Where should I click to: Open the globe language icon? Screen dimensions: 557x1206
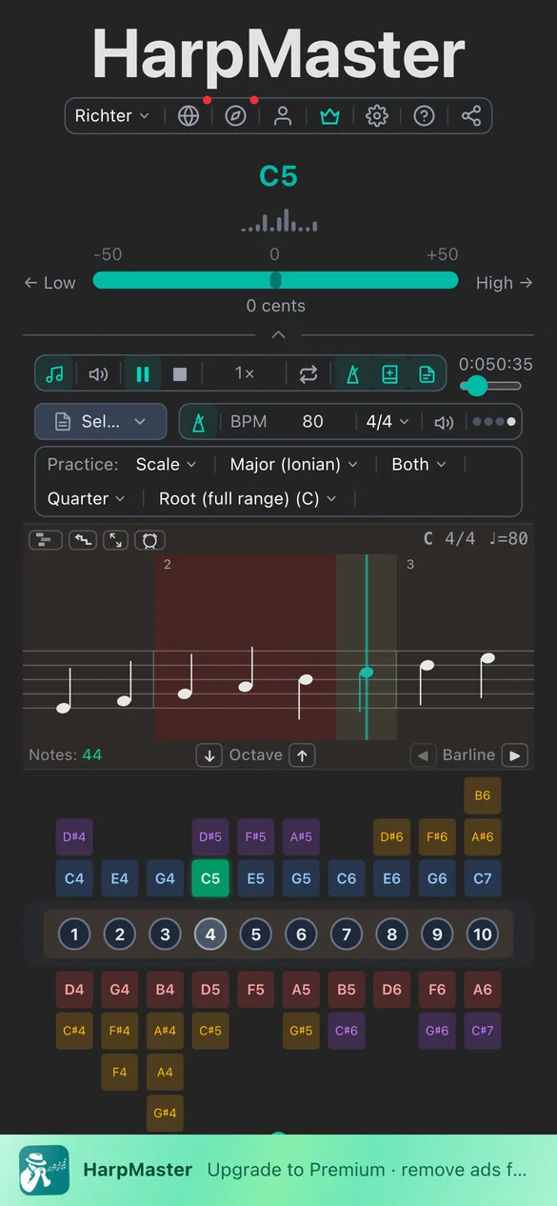click(189, 116)
